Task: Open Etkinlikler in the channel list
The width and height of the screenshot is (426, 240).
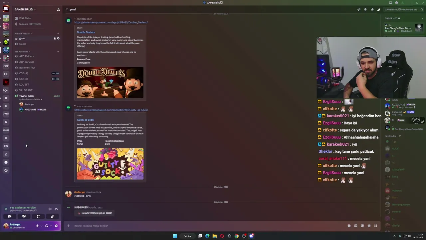Action: point(37,18)
